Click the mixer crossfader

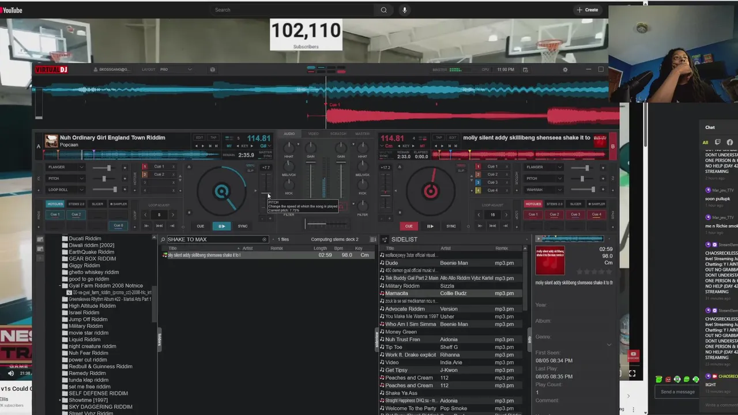click(x=326, y=224)
